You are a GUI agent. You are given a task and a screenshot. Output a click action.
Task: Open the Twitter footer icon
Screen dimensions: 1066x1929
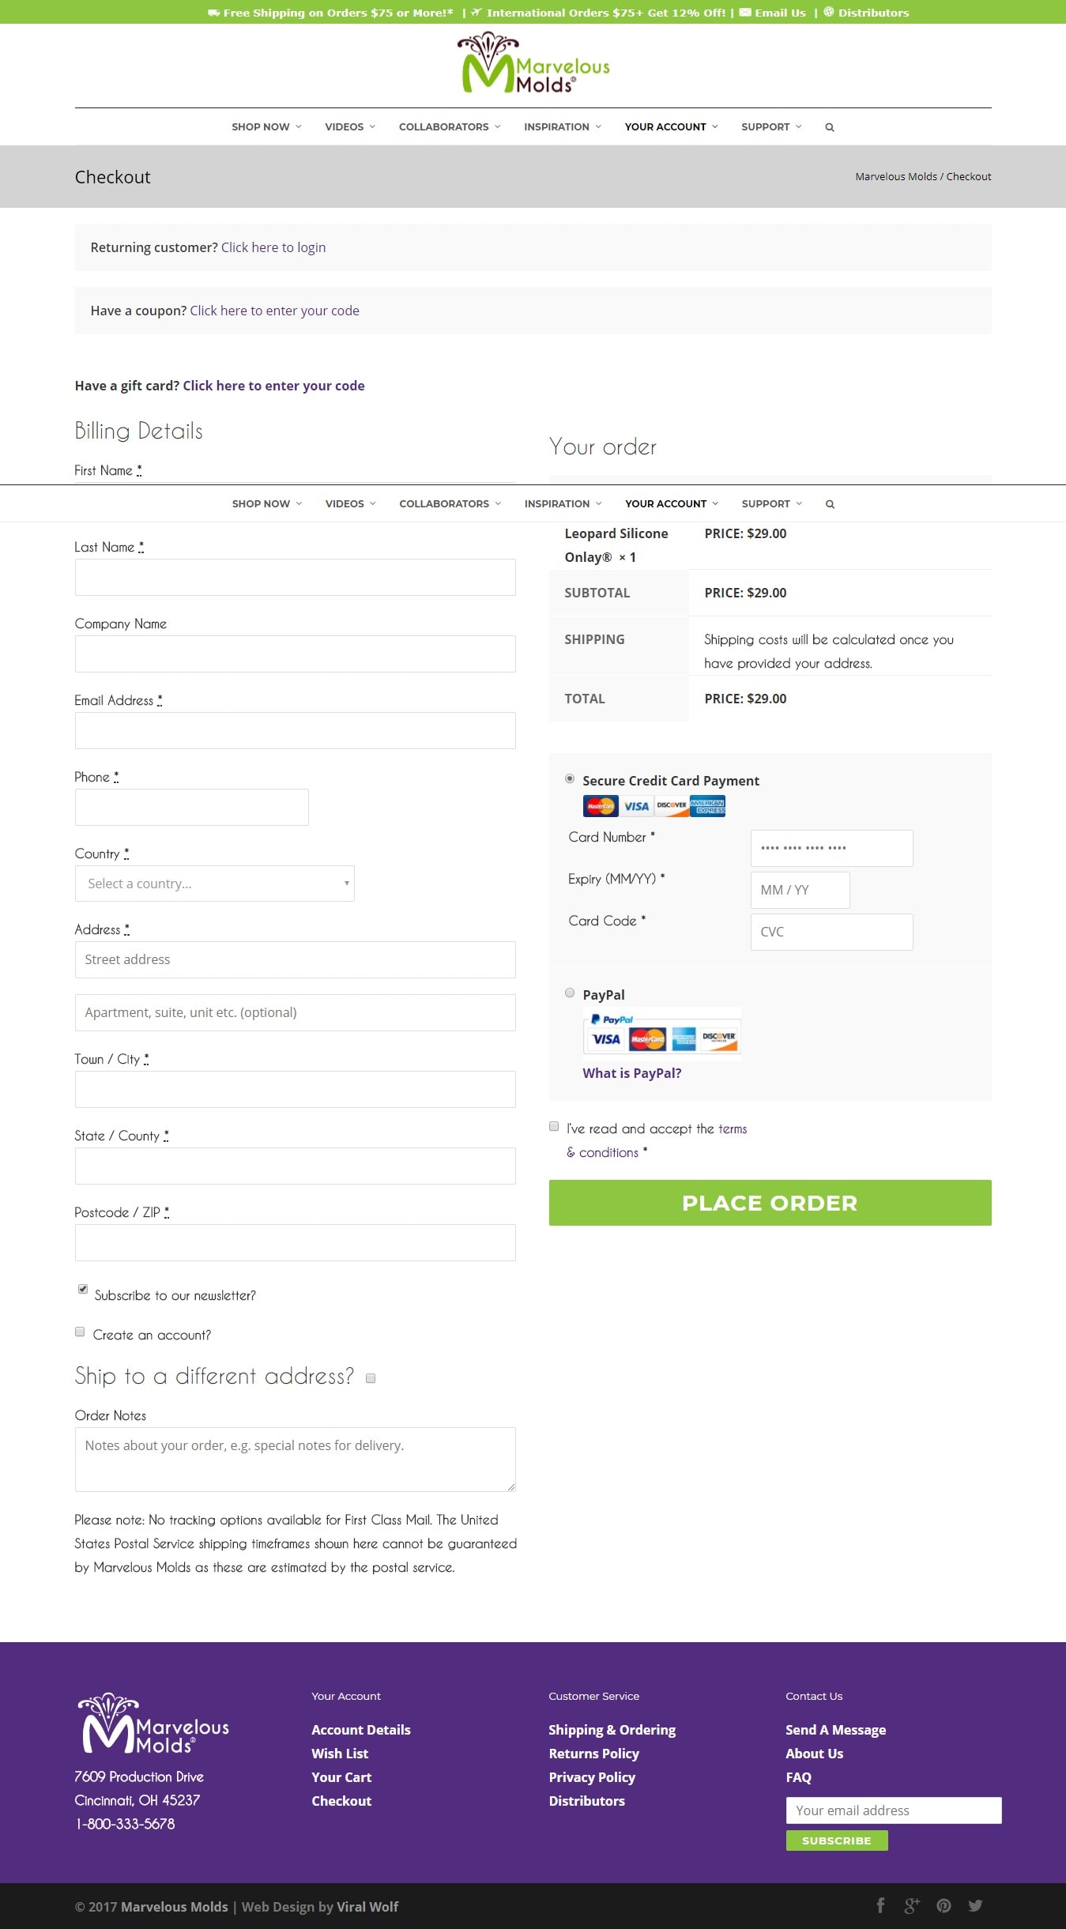click(975, 1905)
